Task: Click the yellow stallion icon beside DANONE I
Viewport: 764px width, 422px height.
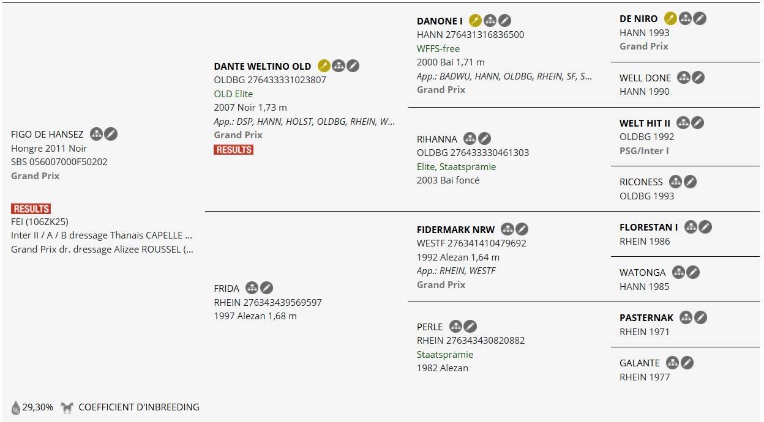Action: pos(475,21)
